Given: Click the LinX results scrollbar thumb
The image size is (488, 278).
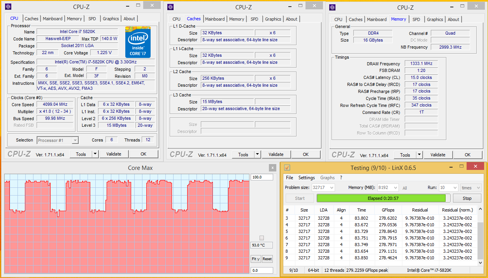Looking at the screenshot, I should [x=481, y=241].
